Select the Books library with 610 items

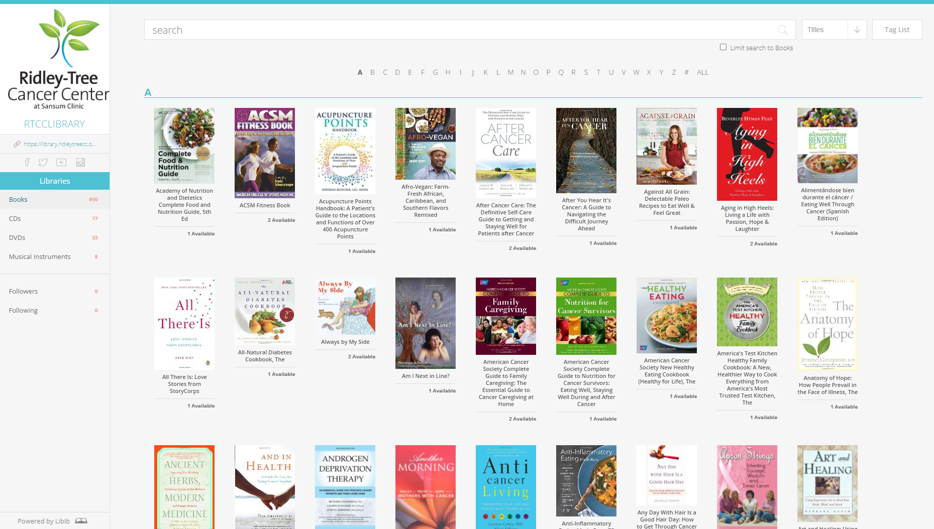click(x=18, y=199)
